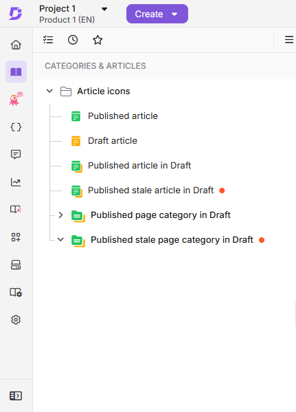Expand Published page category in Draft

point(60,215)
